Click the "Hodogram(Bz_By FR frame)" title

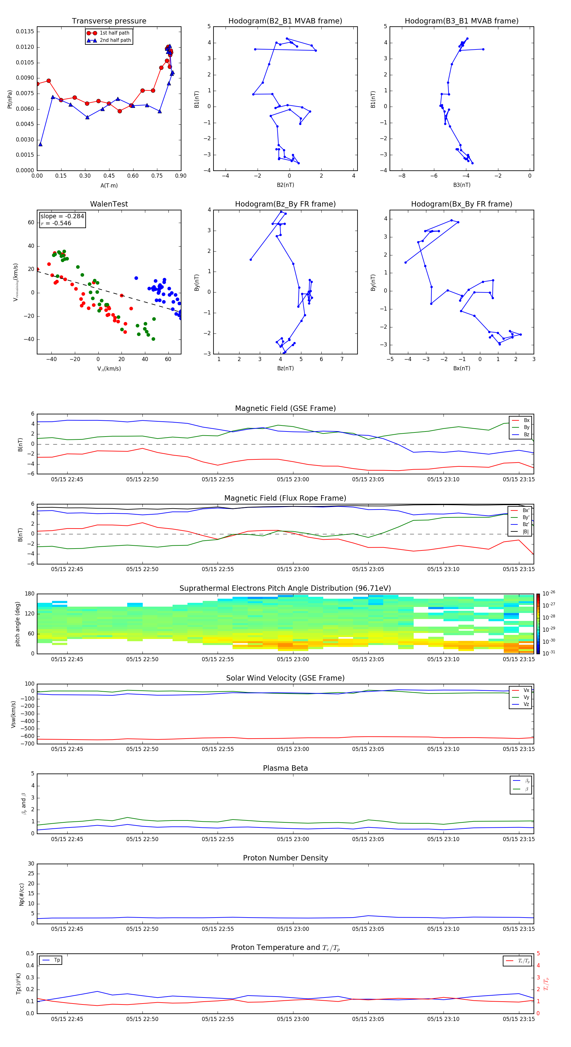[285, 204]
